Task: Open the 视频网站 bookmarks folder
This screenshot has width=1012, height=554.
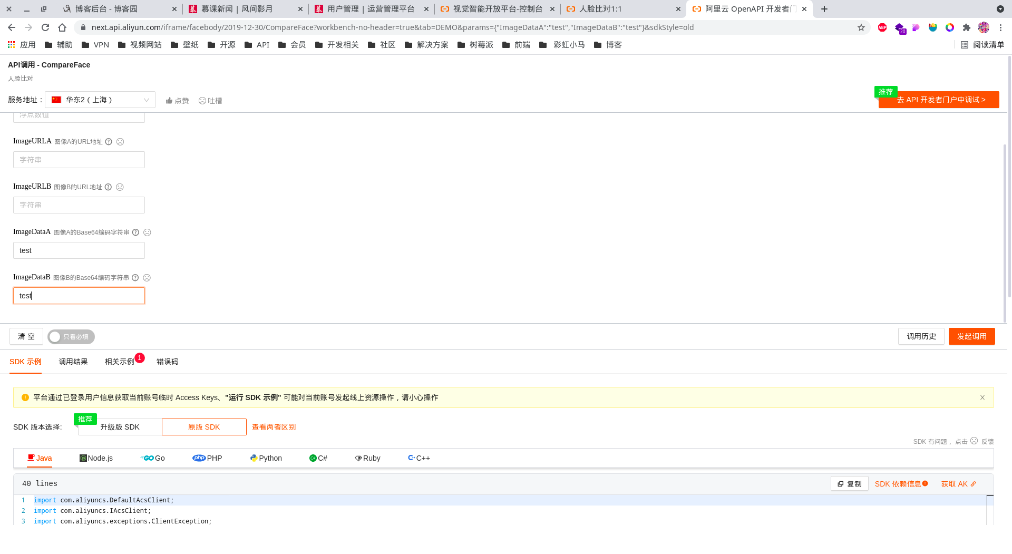Action: pos(140,45)
